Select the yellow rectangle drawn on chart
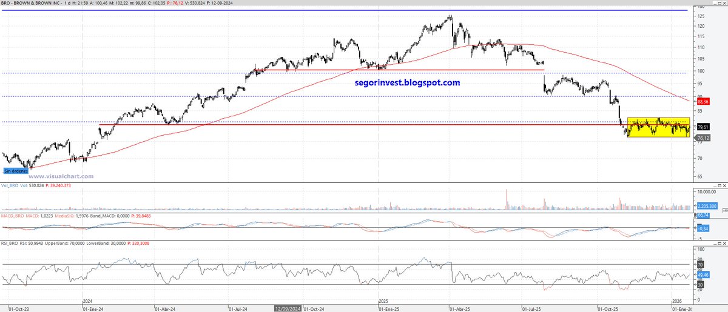Screen dimensions: 728x312 point(658,127)
